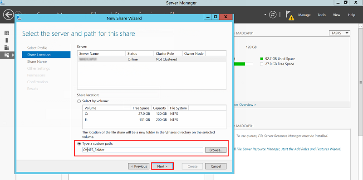Viewport: 363px width, 180px height.
Task: Sort by Status column header
Action: pos(140,53)
